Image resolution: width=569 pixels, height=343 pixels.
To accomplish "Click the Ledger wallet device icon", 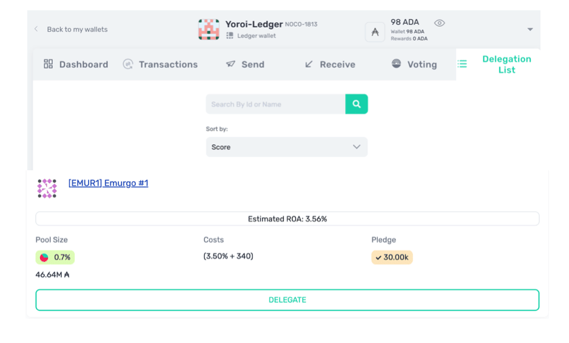I will 230,36.
